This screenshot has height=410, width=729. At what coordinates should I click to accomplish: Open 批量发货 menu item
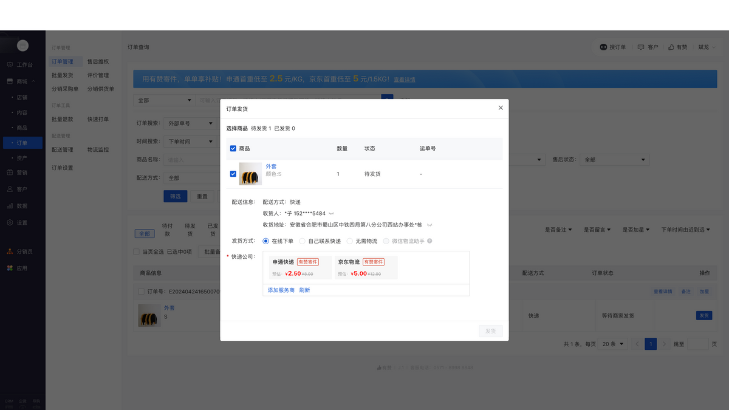coord(62,75)
